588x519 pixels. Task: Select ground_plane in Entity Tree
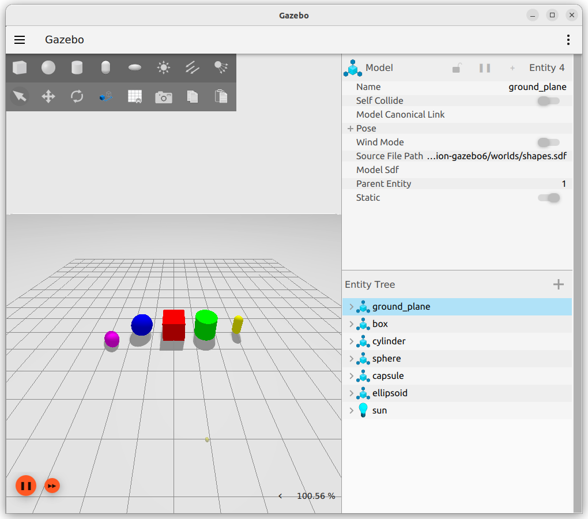click(457, 307)
